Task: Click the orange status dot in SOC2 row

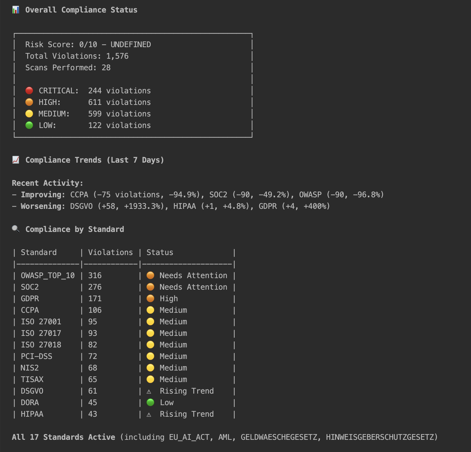Action: (x=150, y=287)
